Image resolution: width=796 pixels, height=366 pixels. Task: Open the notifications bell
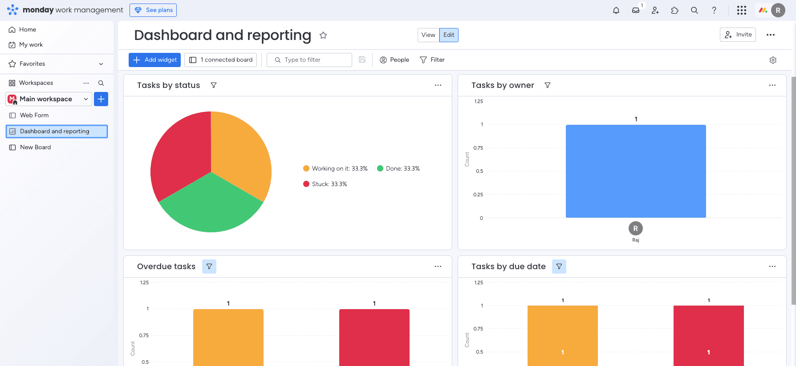tap(616, 10)
